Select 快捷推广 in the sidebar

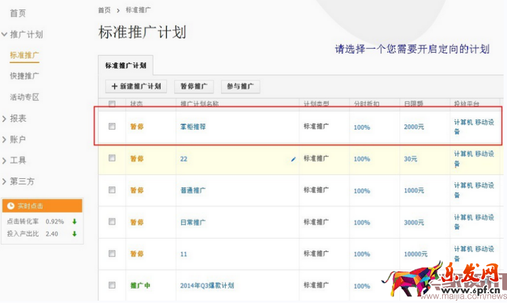point(25,76)
